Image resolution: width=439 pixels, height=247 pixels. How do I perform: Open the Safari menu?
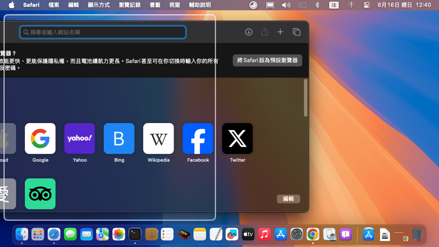pos(31,5)
